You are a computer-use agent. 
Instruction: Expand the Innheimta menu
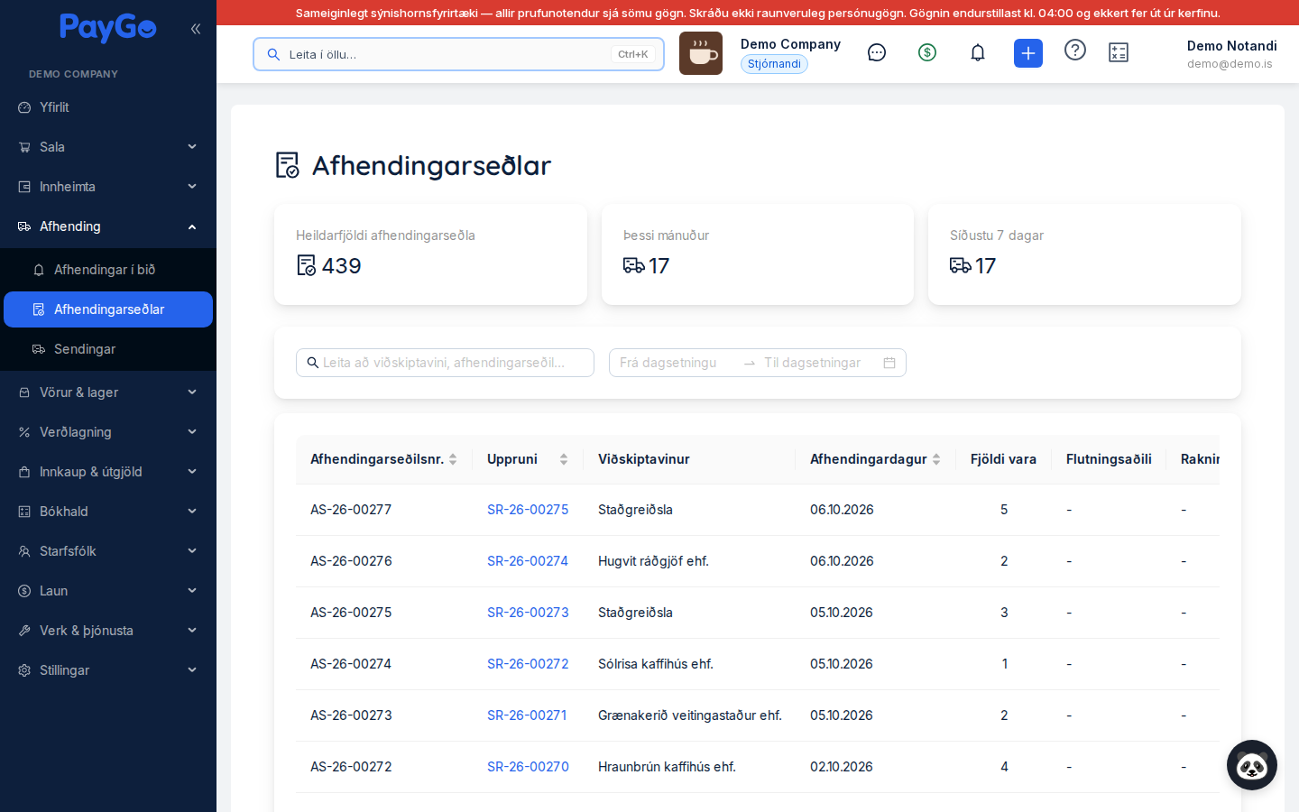point(108,187)
